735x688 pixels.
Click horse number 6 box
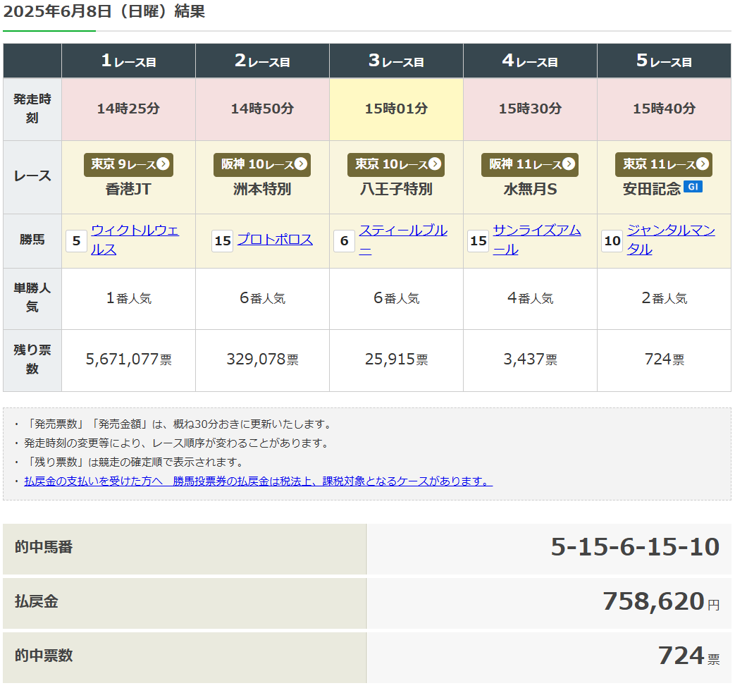pyautogui.click(x=344, y=241)
